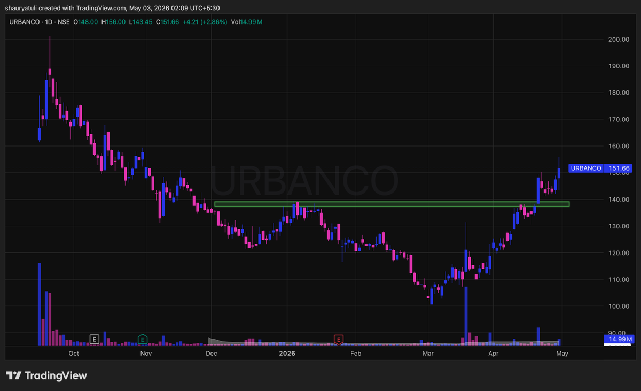Image resolution: width=641 pixels, height=391 pixels.
Task: Click the 2026 label on time axis
Action: click(x=287, y=354)
